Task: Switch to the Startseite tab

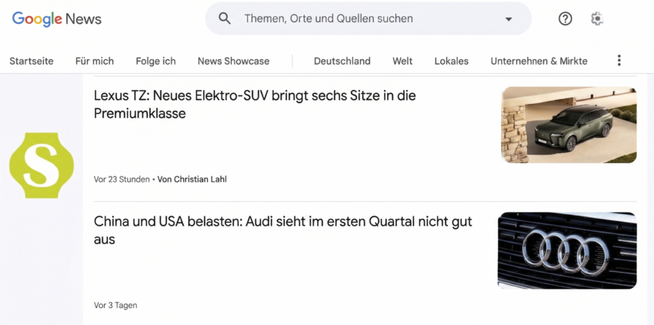Action: [x=32, y=61]
